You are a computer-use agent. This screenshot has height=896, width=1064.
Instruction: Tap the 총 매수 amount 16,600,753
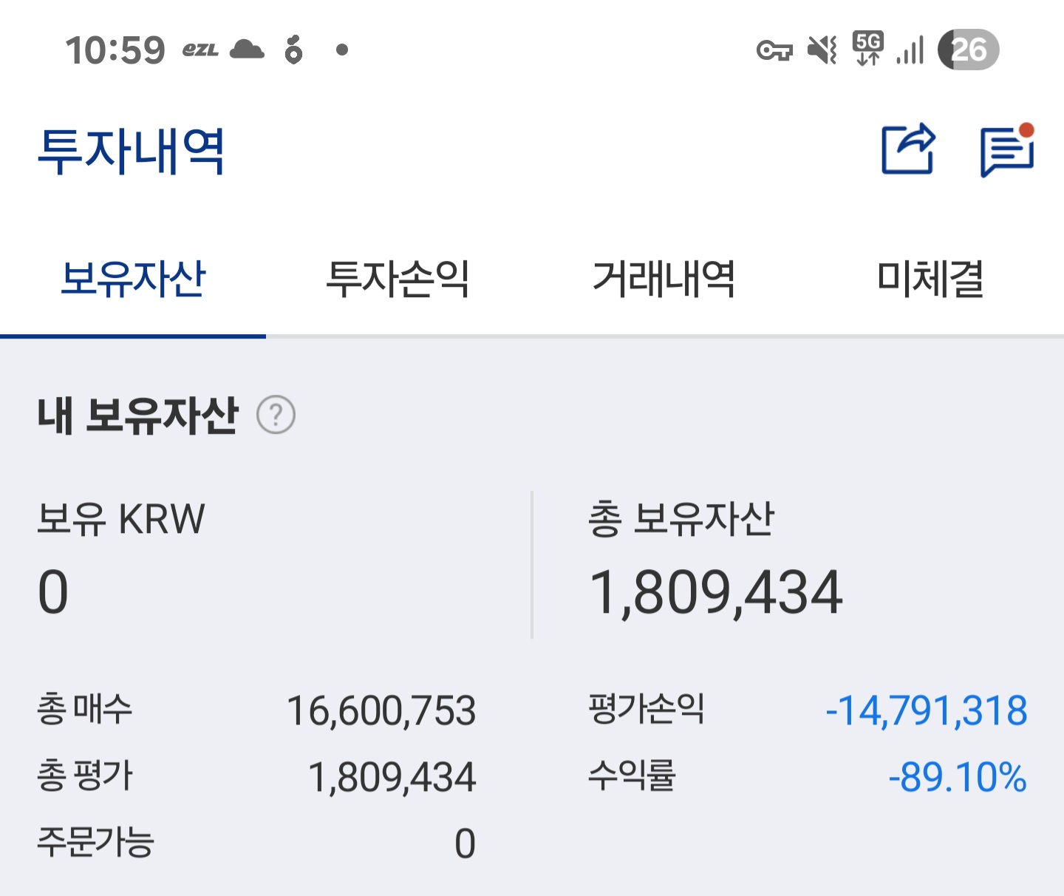pos(381,710)
